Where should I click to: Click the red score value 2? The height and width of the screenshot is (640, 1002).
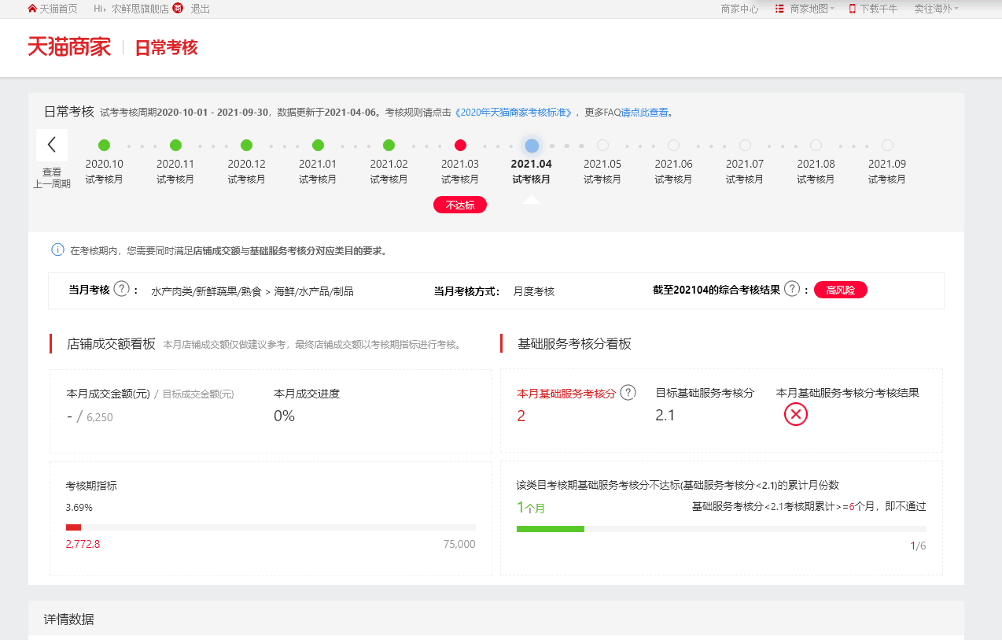point(521,416)
